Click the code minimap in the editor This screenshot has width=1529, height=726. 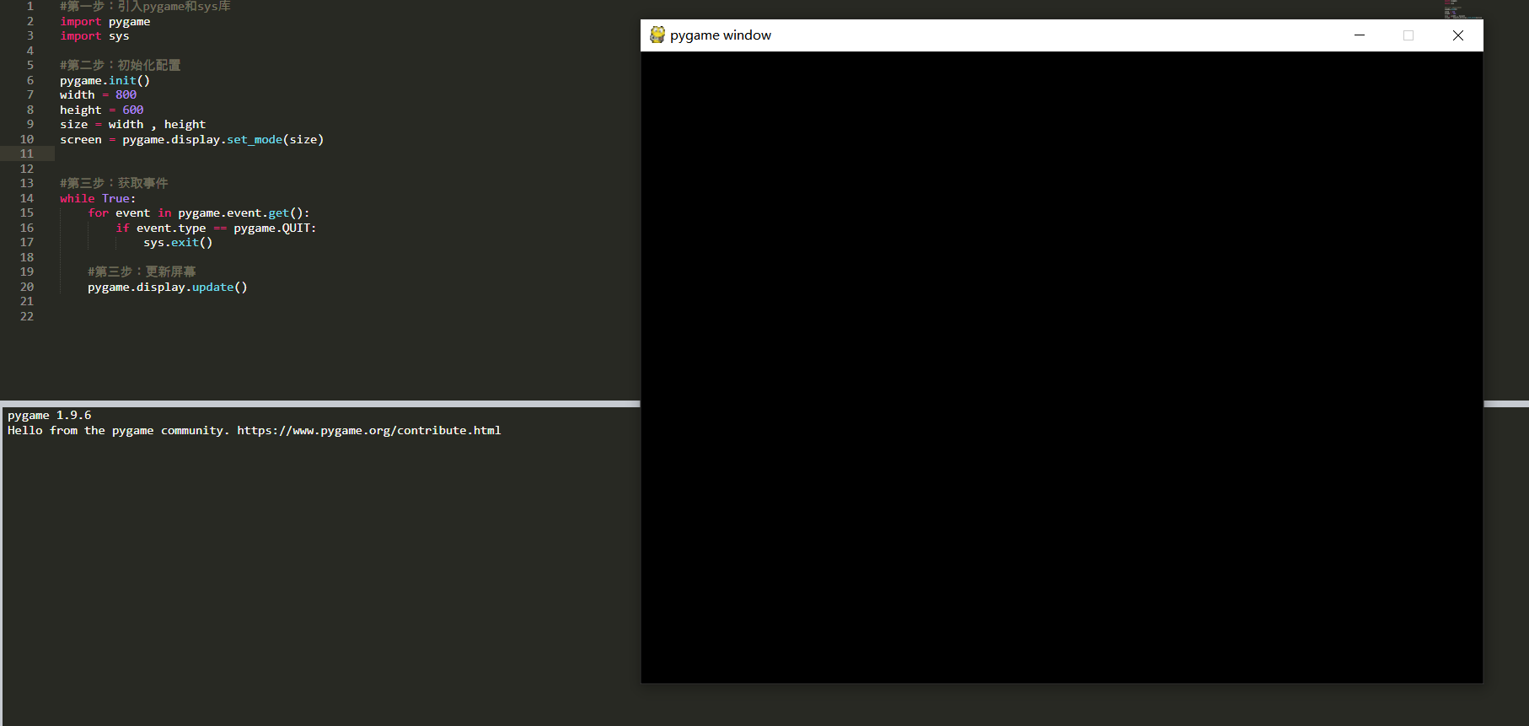coord(1462,9)
